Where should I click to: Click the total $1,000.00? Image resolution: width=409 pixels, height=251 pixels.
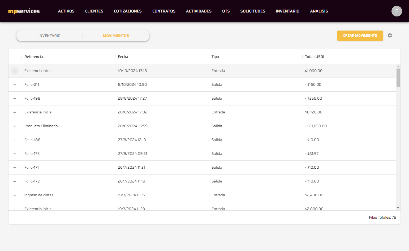pos(314,71)
